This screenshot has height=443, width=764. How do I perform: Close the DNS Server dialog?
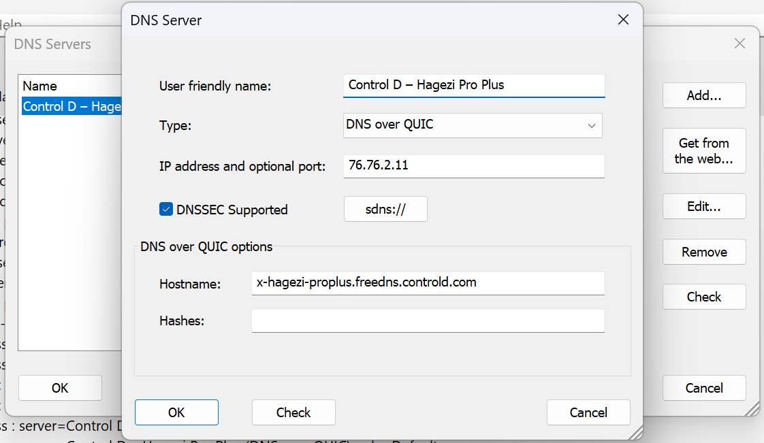click(x=622, y=20)
